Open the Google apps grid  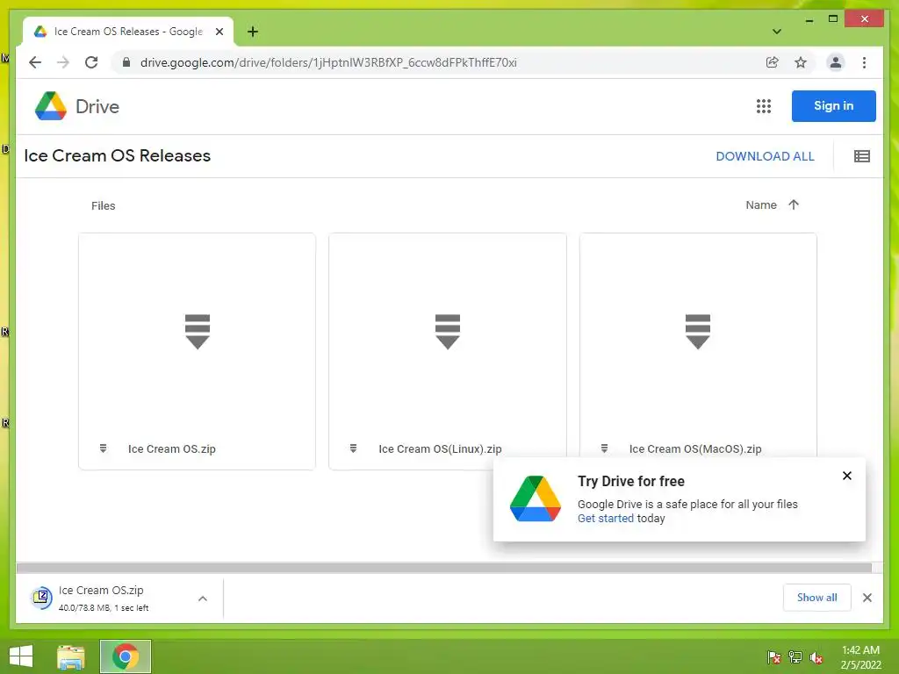[763, 106]
